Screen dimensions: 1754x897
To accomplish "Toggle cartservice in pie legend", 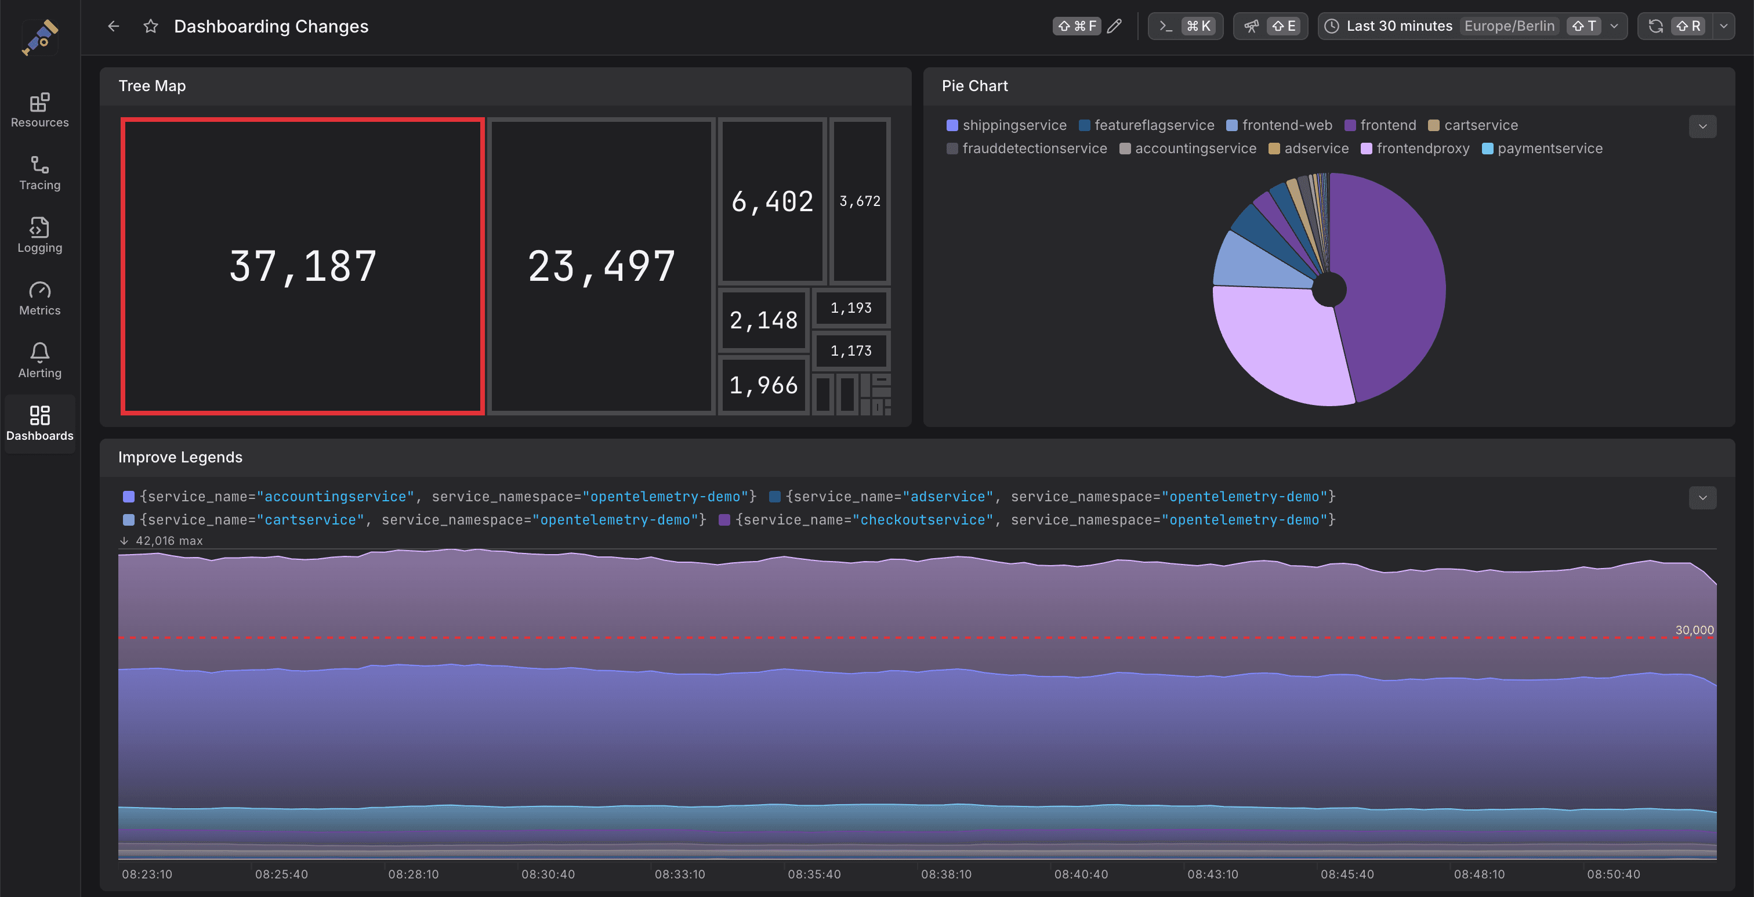I will tap(1473, 125).
